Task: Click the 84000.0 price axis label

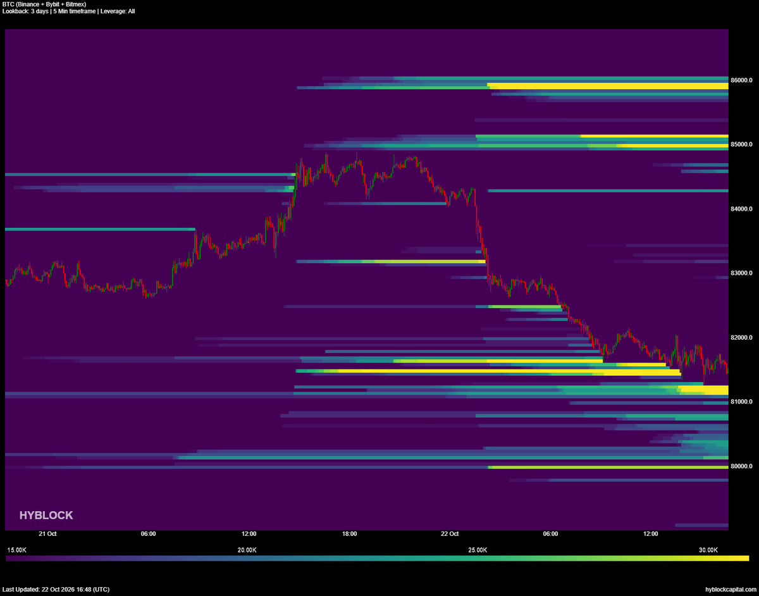Action: 741,209
